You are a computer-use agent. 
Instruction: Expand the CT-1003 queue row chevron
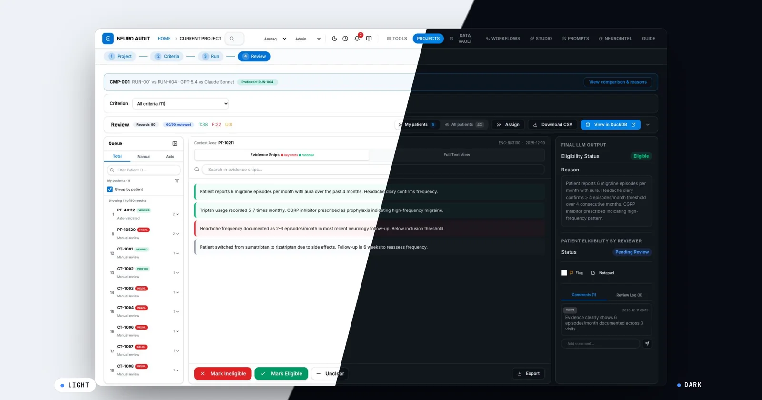coord(176,292)
